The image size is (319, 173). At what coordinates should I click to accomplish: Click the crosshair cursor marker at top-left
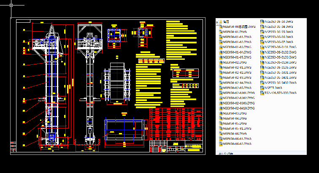click(x=11, y=6)
